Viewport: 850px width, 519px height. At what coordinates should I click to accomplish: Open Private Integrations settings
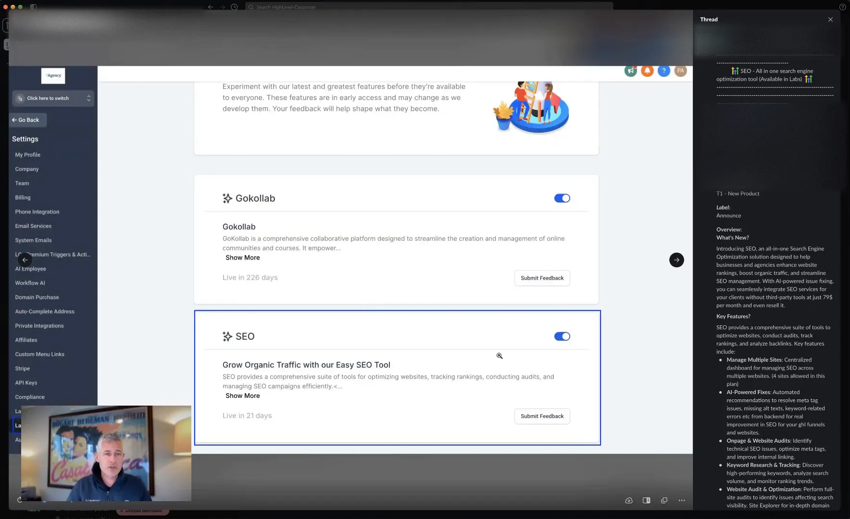(39, 326)
